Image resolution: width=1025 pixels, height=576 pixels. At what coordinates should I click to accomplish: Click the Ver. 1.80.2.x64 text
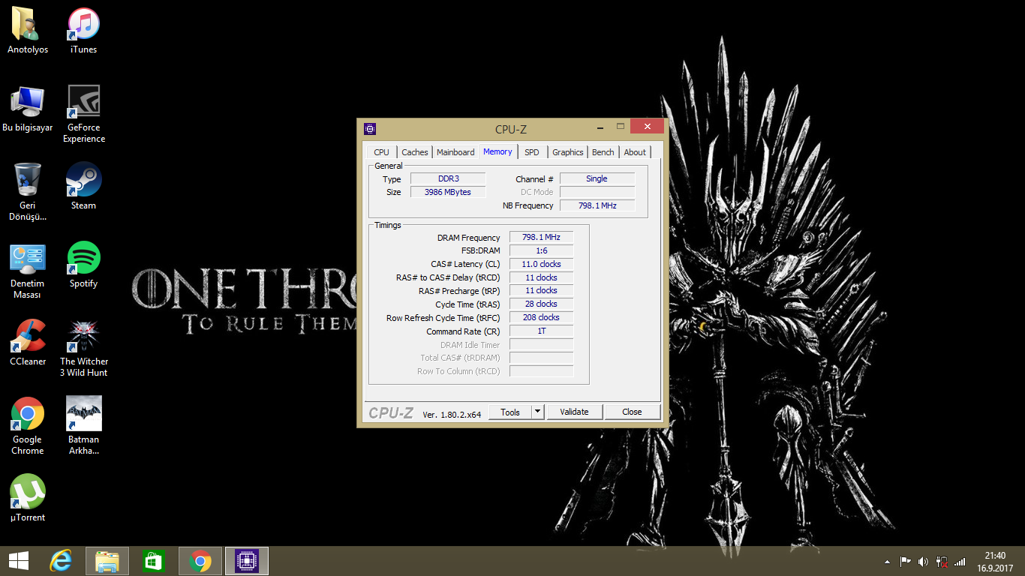pyautogui.click(x=452, y=414)
